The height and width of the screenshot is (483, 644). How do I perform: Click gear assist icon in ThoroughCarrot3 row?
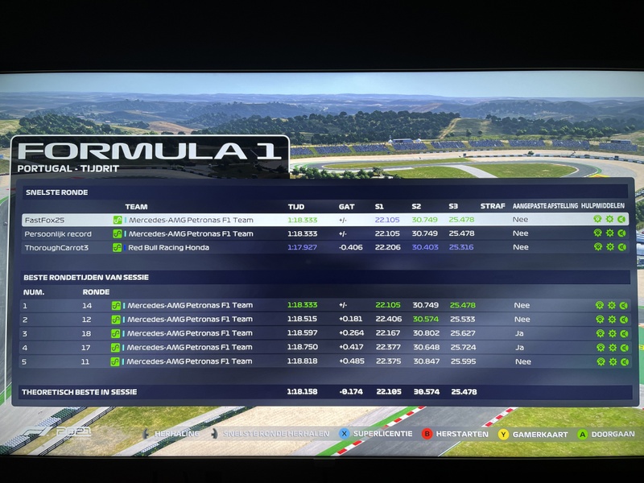coord(611,247)
